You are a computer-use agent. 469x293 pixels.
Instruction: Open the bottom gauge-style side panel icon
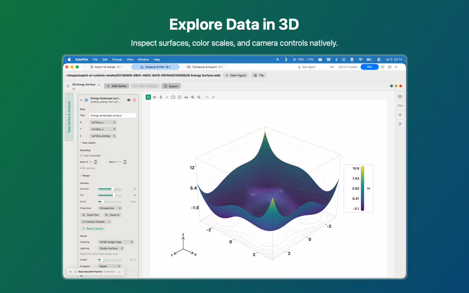pos(400,124)
